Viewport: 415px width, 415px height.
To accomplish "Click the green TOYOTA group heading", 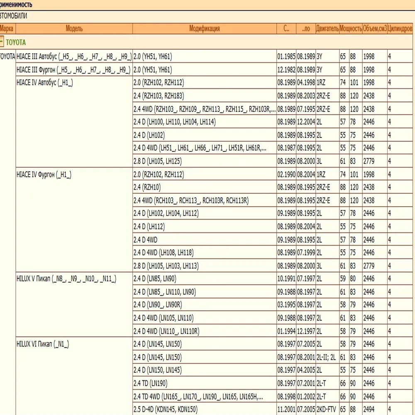I will tap(16, 42).
